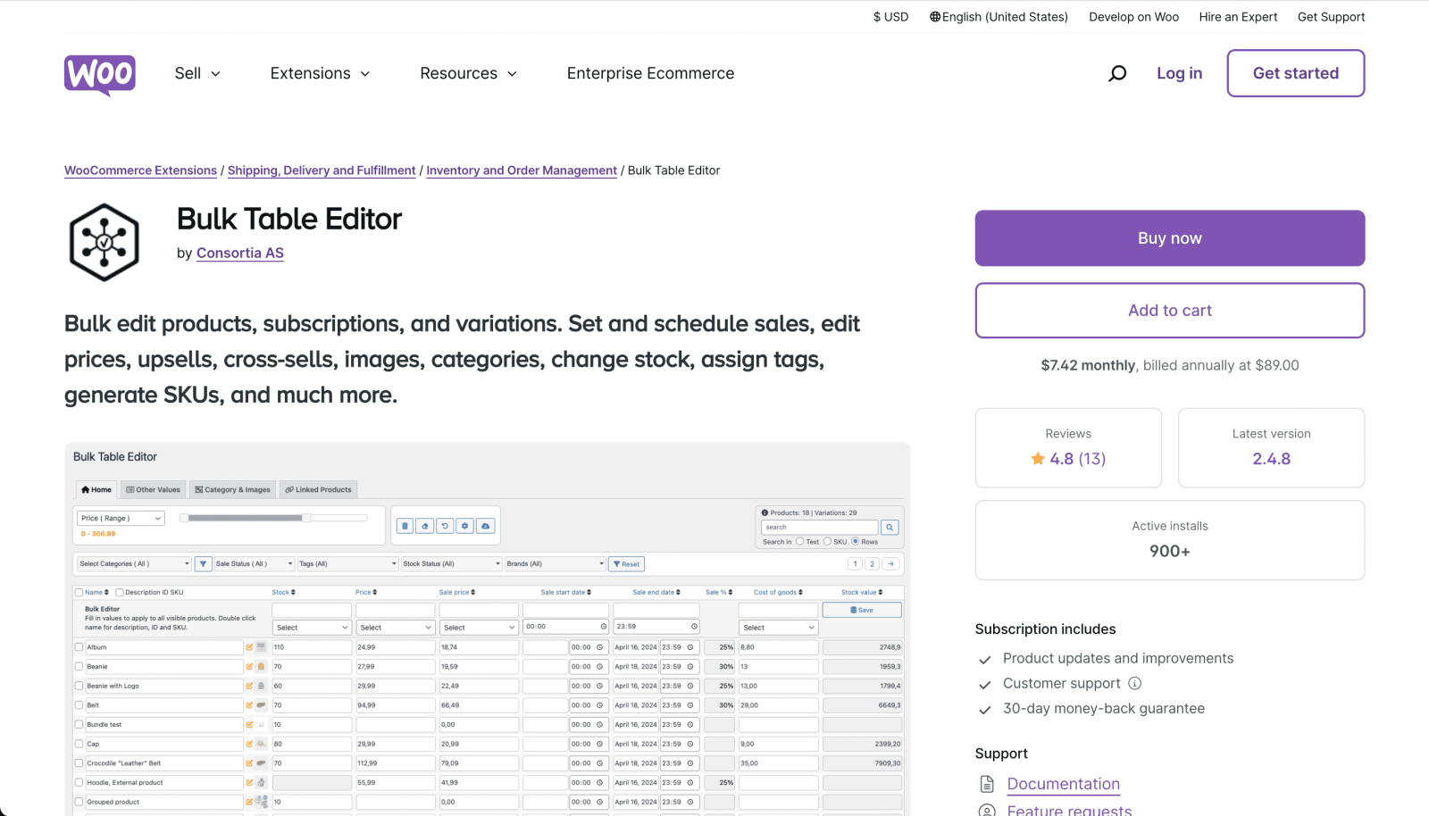Image resolution: width=1429 pixels, height=816 pixels.
Task: Check the Album row checkbox
Action: 79,647
